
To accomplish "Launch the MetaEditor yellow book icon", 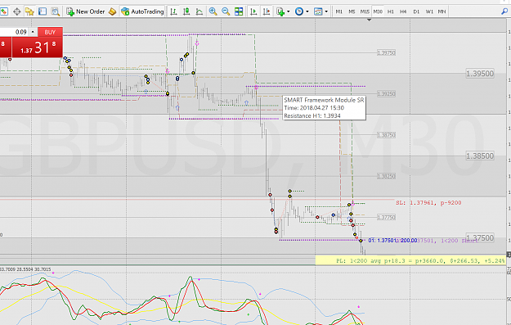I will (x=113, y=11).
